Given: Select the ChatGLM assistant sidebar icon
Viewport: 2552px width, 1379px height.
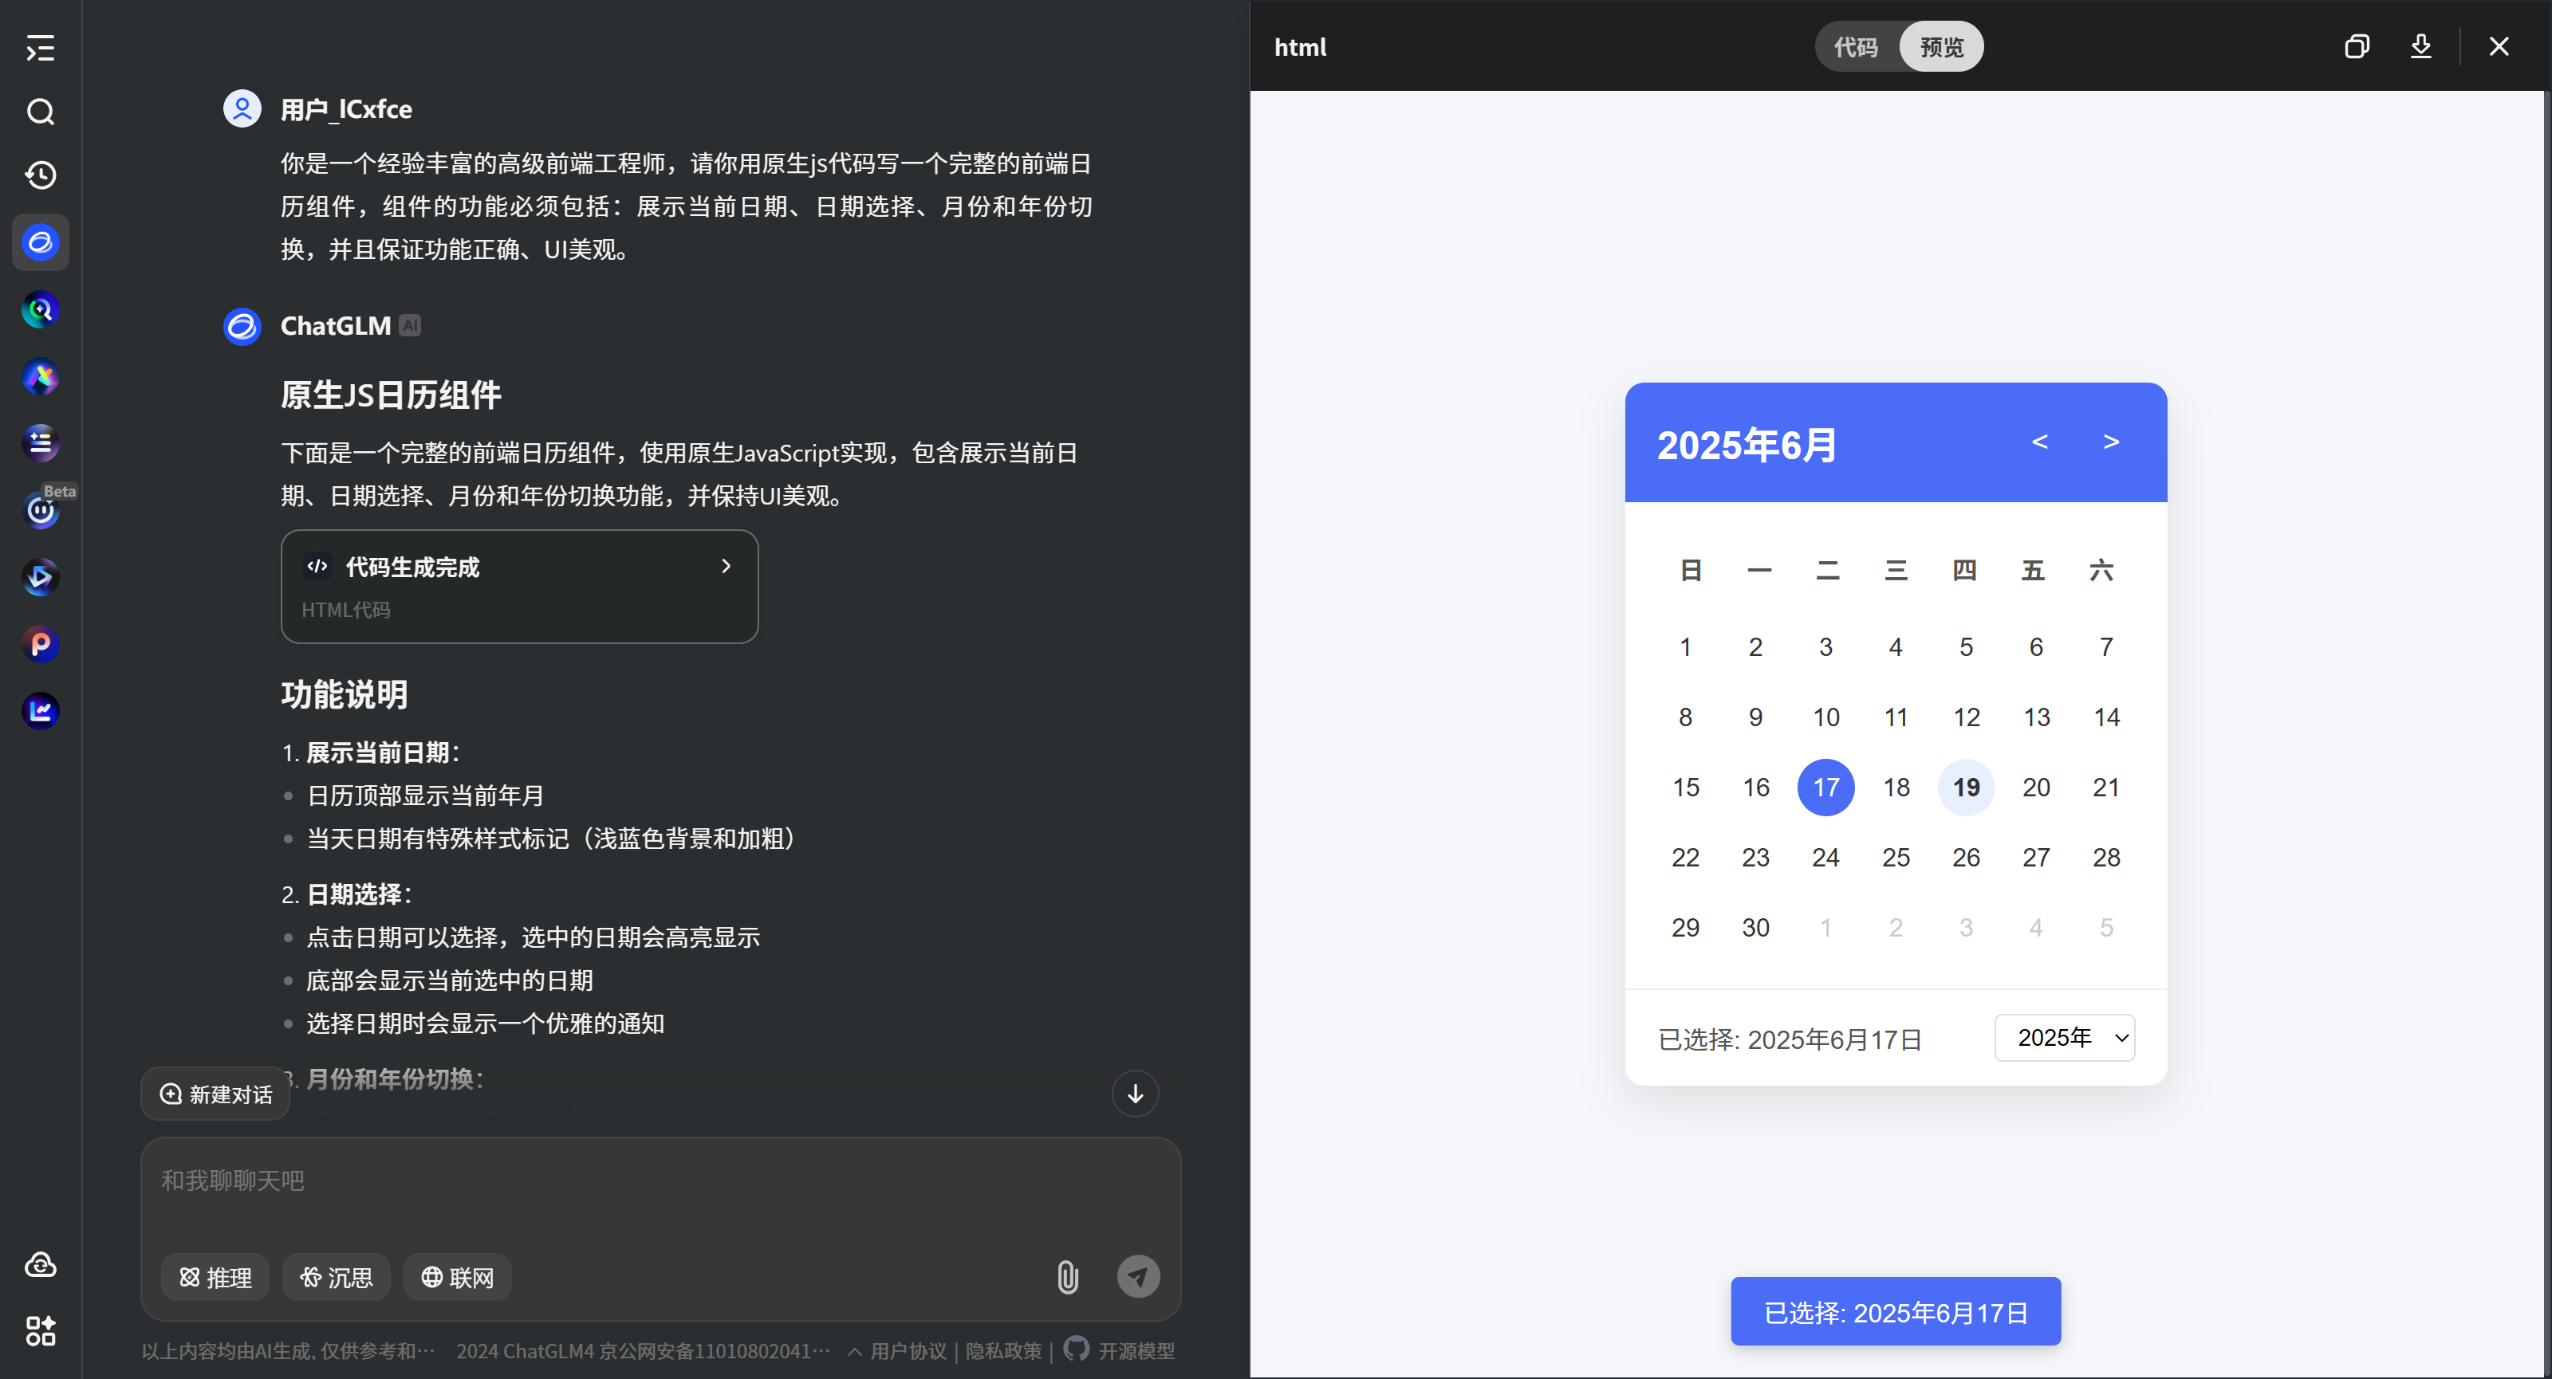Looking at the screenshot, I should coord(41,242).
